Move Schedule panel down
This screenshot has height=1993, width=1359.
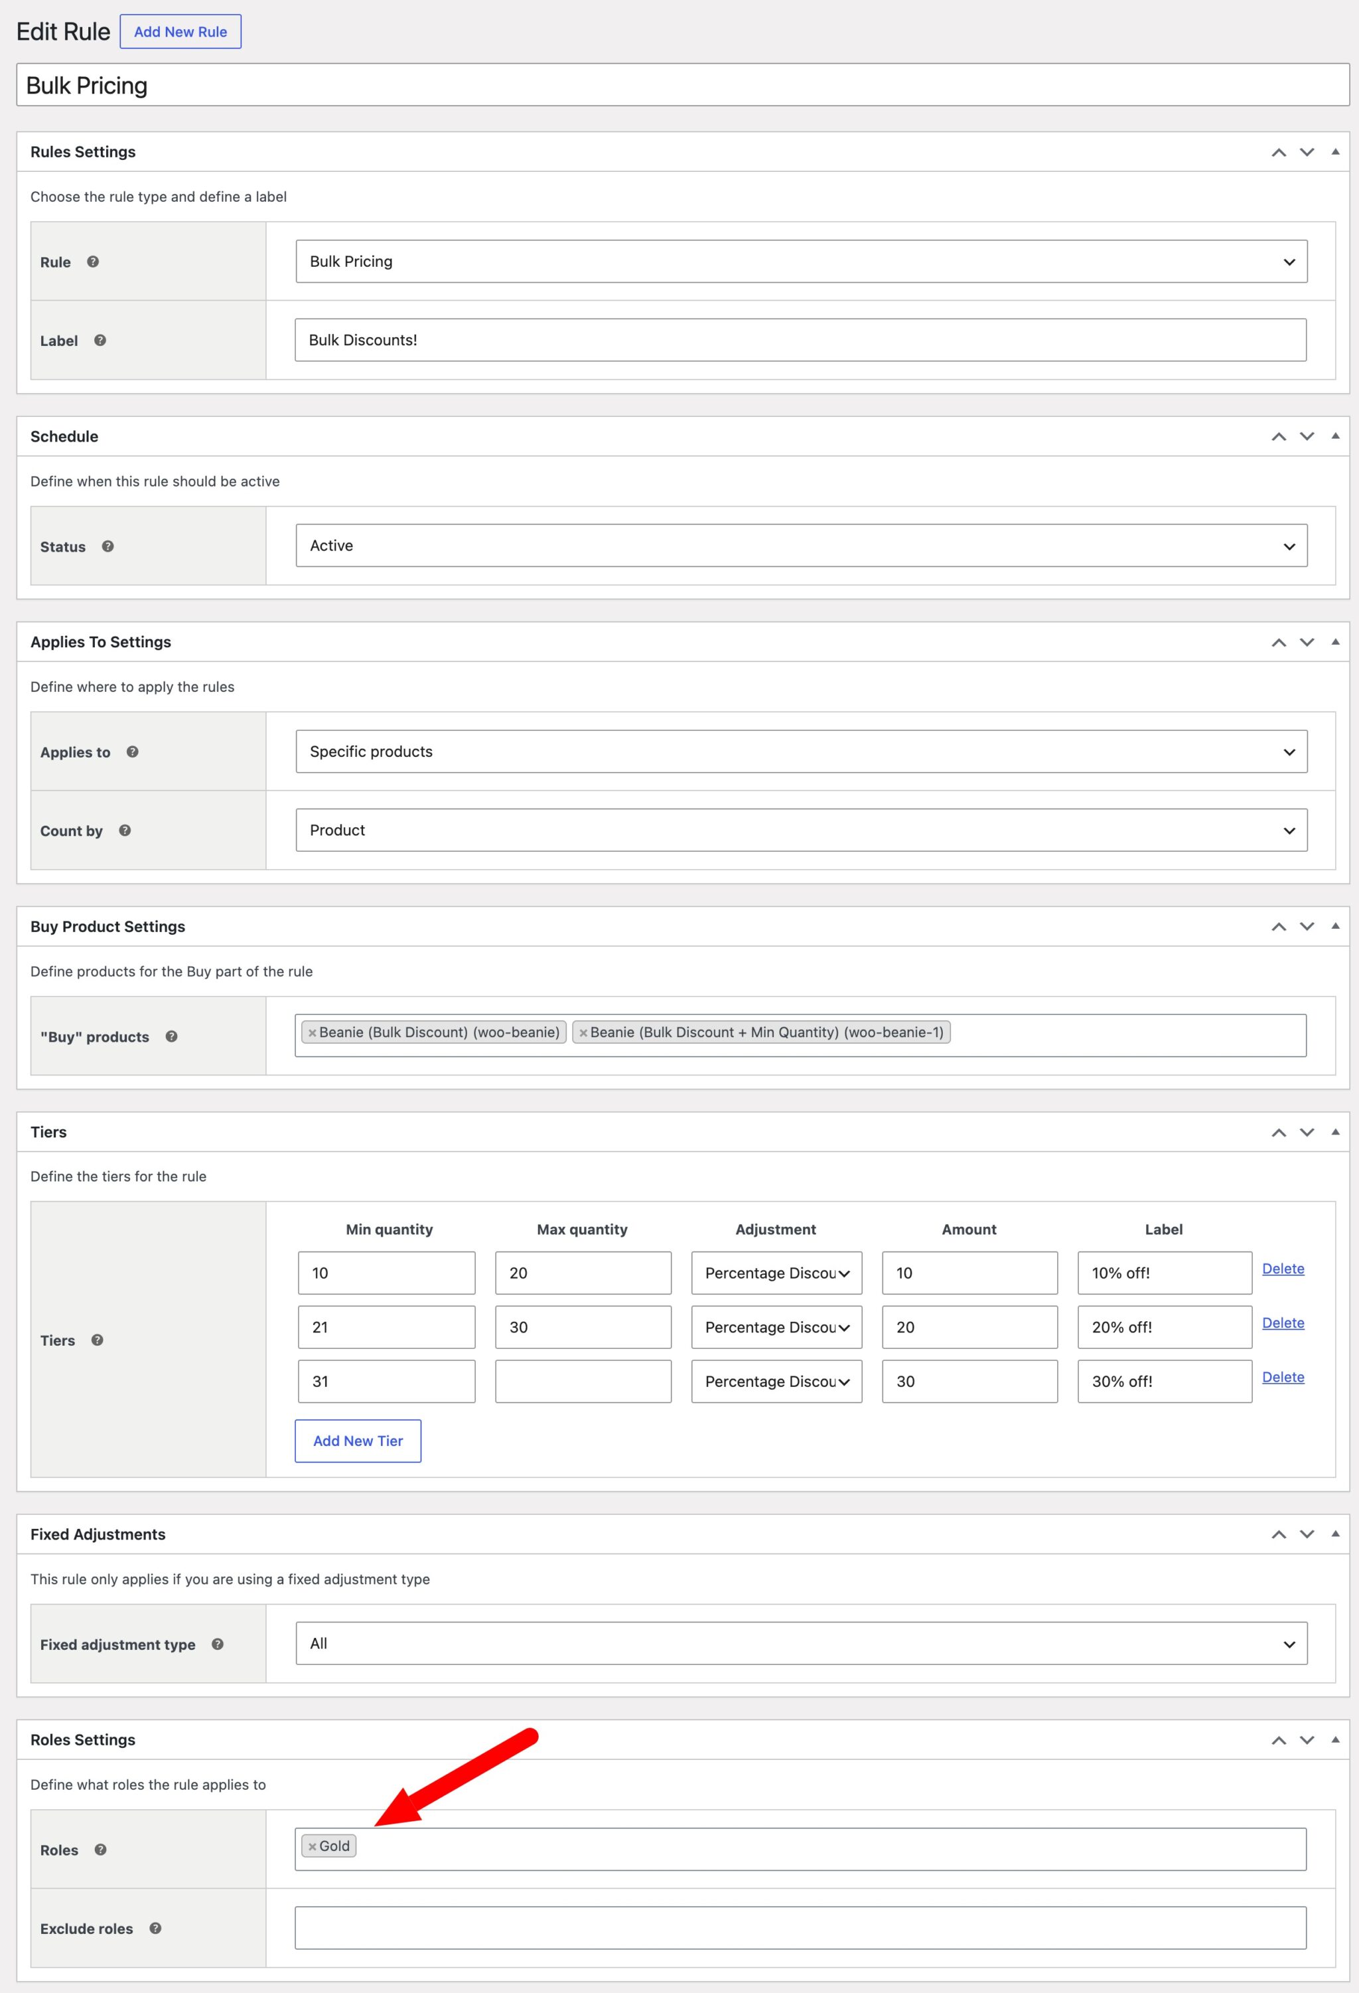(1307, 436)
